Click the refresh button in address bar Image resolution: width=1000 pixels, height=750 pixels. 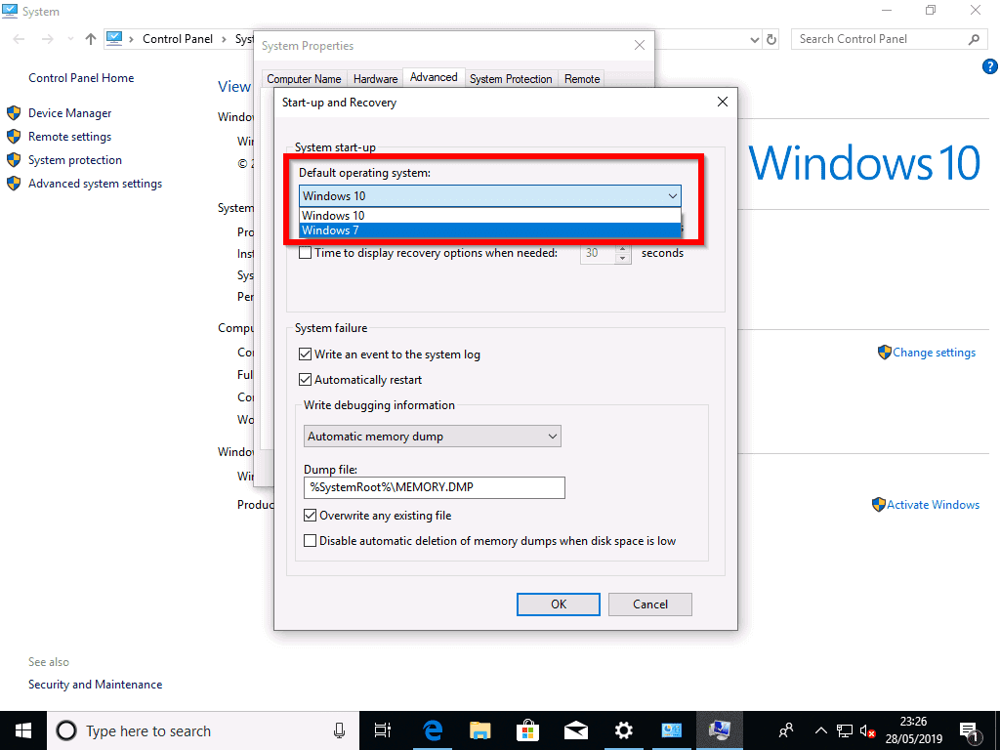click(771, 39)
